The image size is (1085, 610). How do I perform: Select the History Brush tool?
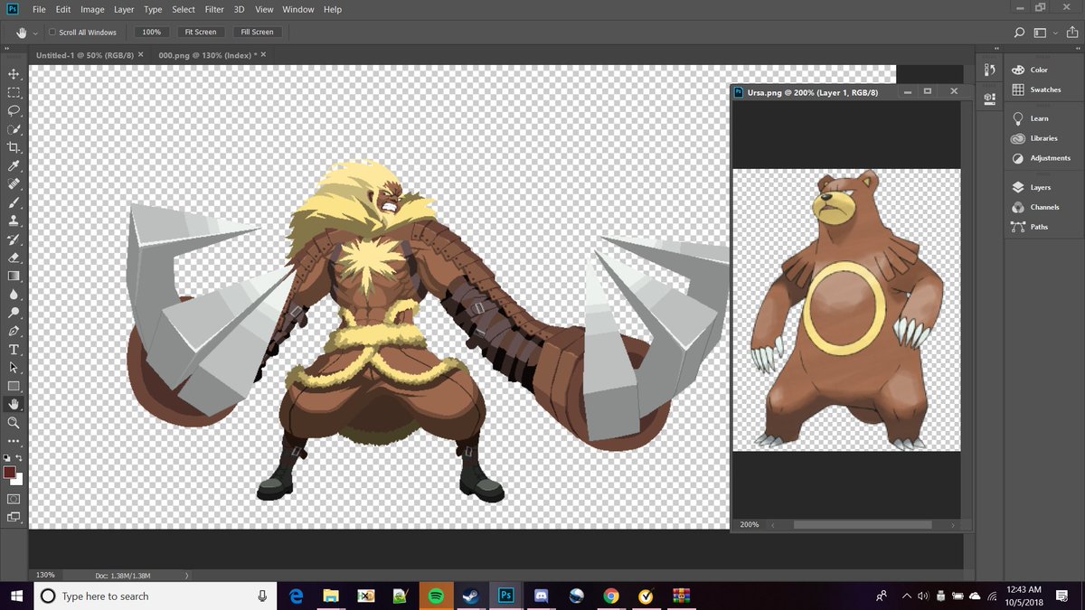[x=14, y=239]
